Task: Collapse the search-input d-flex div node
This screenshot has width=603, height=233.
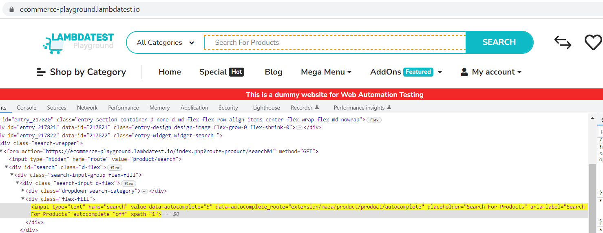Action: point(18,183)
